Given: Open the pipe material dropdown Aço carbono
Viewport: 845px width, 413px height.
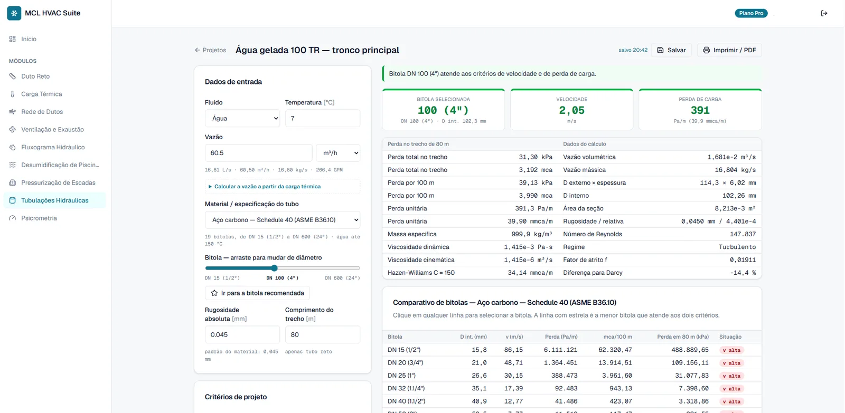Looking at the screenshot, I should [283, 220].
